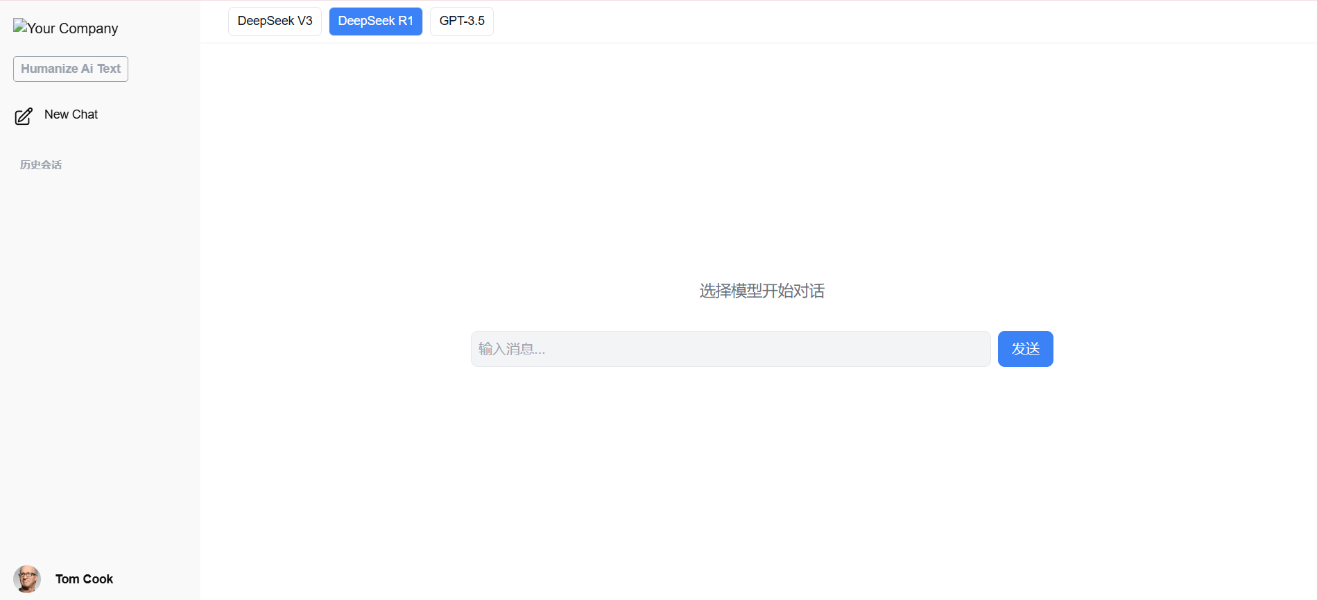The width and height of the screenshot is (1317, 600).
Task: Open the Humanize Ai Text button
Action: [x=71, y=69]
